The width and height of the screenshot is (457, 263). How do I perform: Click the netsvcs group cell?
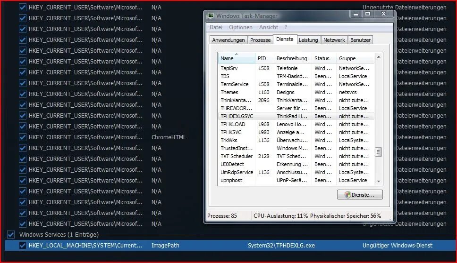pyautogui.click(x=347, y=92)
